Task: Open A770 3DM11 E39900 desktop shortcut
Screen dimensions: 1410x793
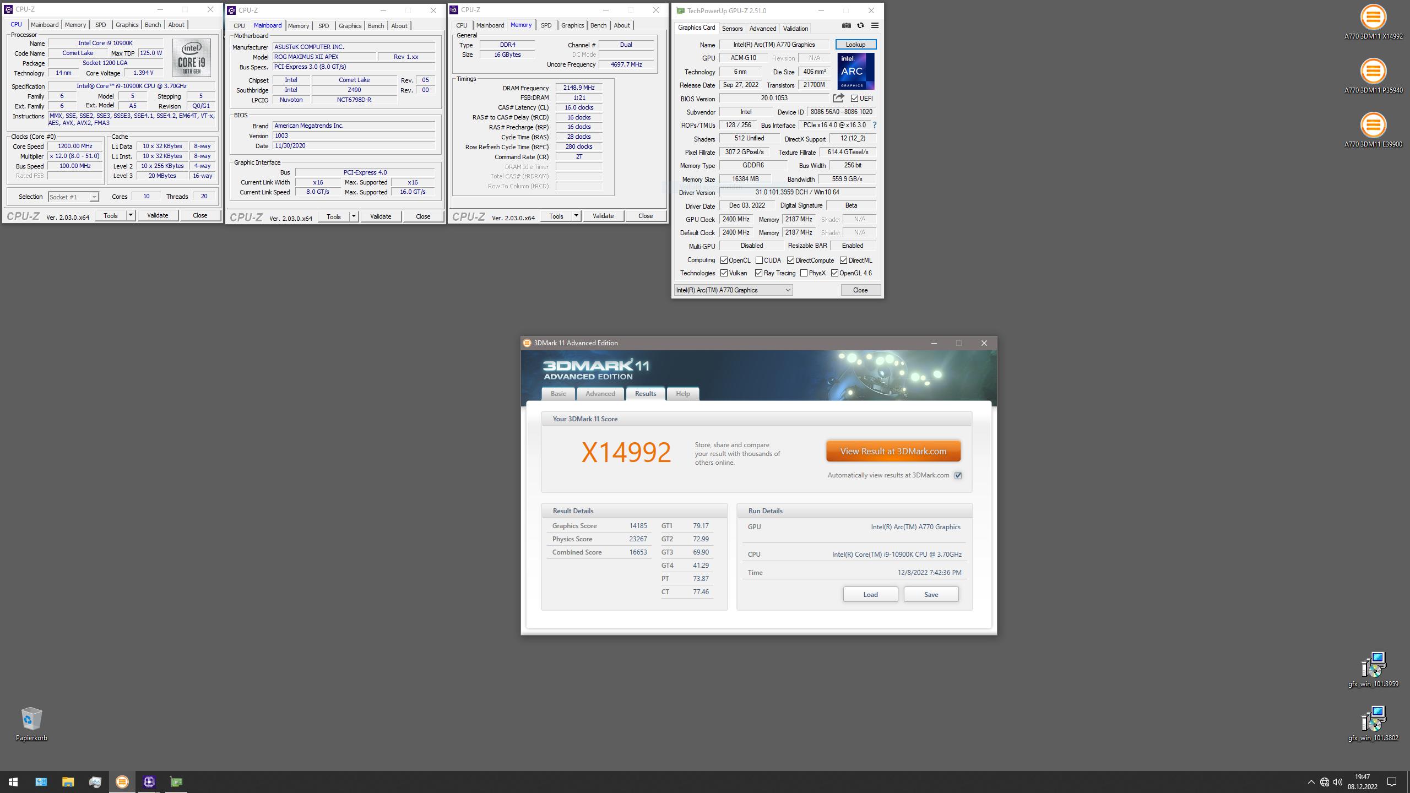Action: (x=1373, y=130)
